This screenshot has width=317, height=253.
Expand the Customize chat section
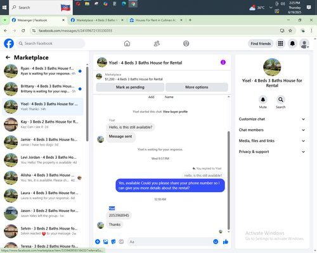272,119
